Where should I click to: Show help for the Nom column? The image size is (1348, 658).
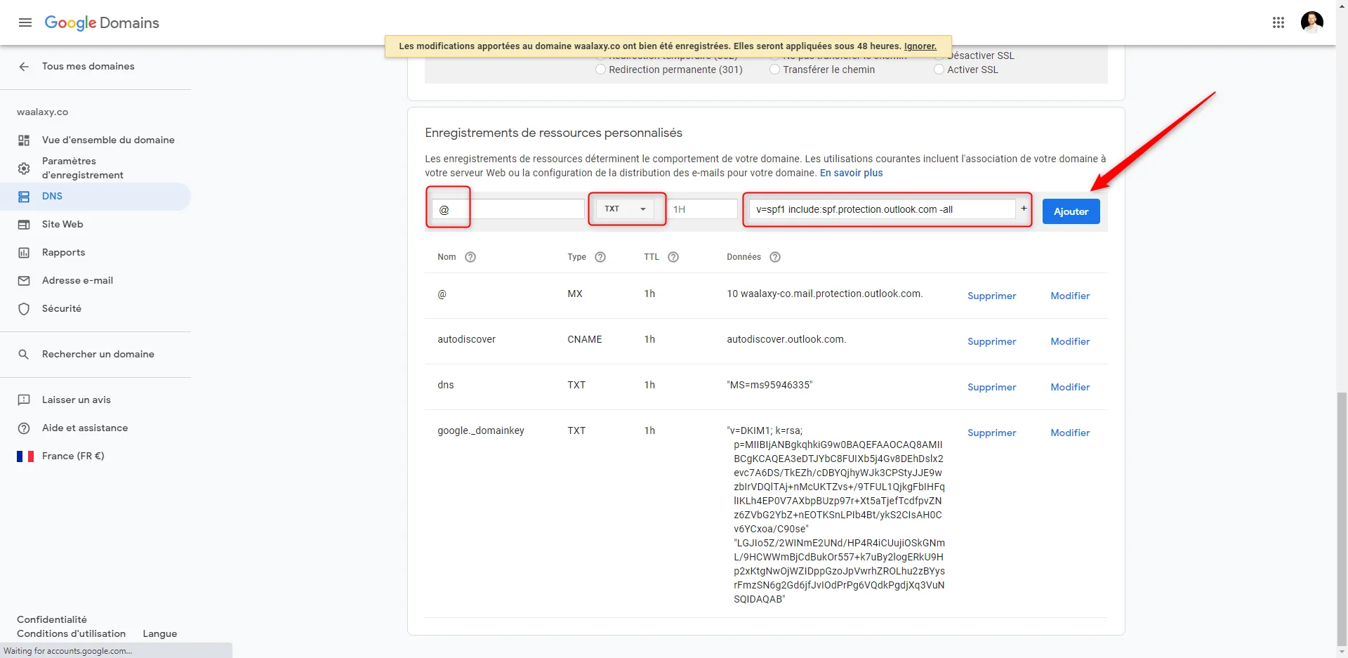[x=470, y=257]
